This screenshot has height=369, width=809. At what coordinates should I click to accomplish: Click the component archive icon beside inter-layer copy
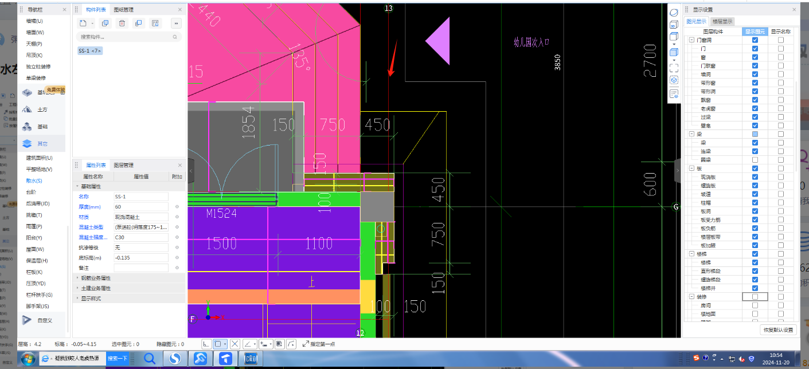click(155, 23)
